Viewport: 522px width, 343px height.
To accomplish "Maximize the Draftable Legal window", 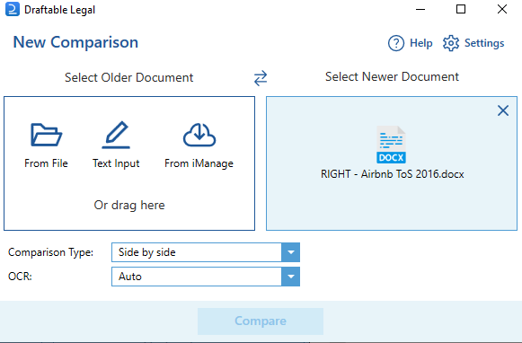I will [x=461, y=9].
